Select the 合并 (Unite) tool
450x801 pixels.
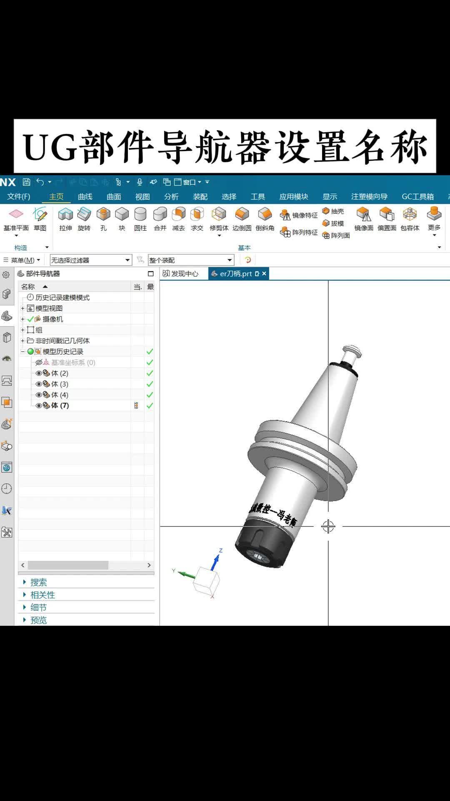click(x=160, y=219)
